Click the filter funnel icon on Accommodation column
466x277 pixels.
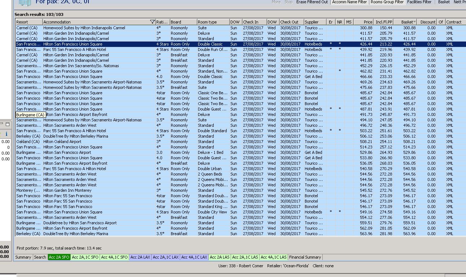(152, 22)
